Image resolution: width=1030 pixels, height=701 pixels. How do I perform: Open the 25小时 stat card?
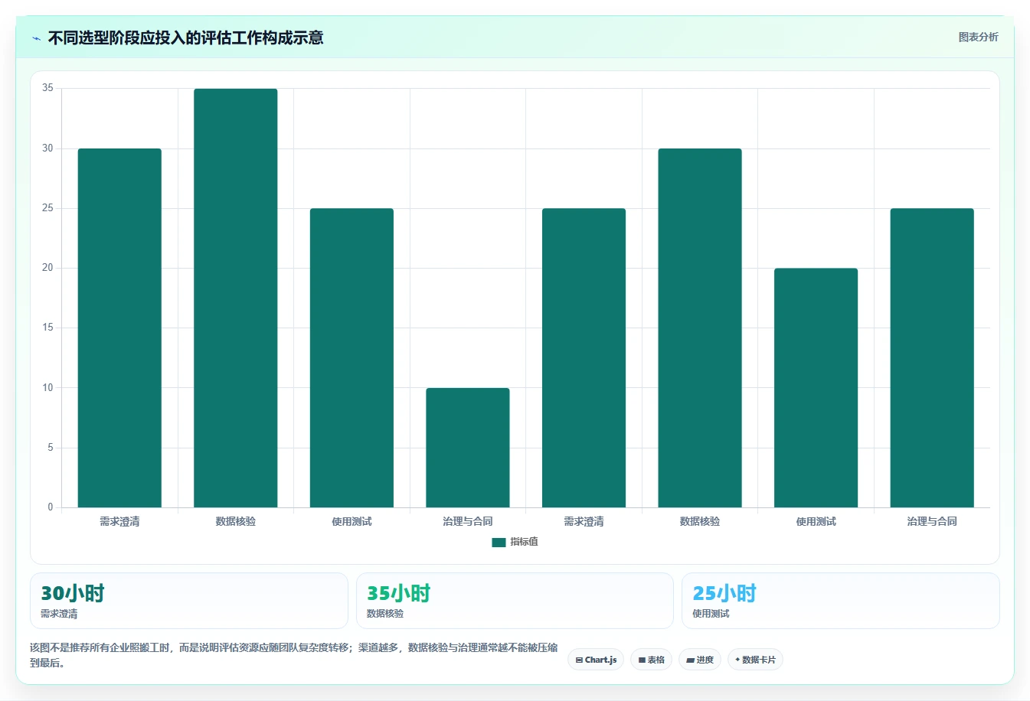pyautogui.click(x=841, y=601)
